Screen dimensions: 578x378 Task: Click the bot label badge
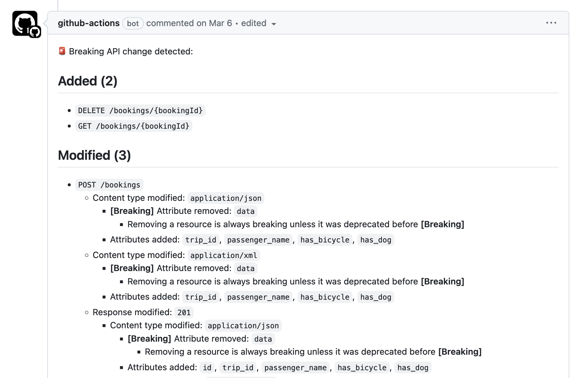[x=133, y=24]
